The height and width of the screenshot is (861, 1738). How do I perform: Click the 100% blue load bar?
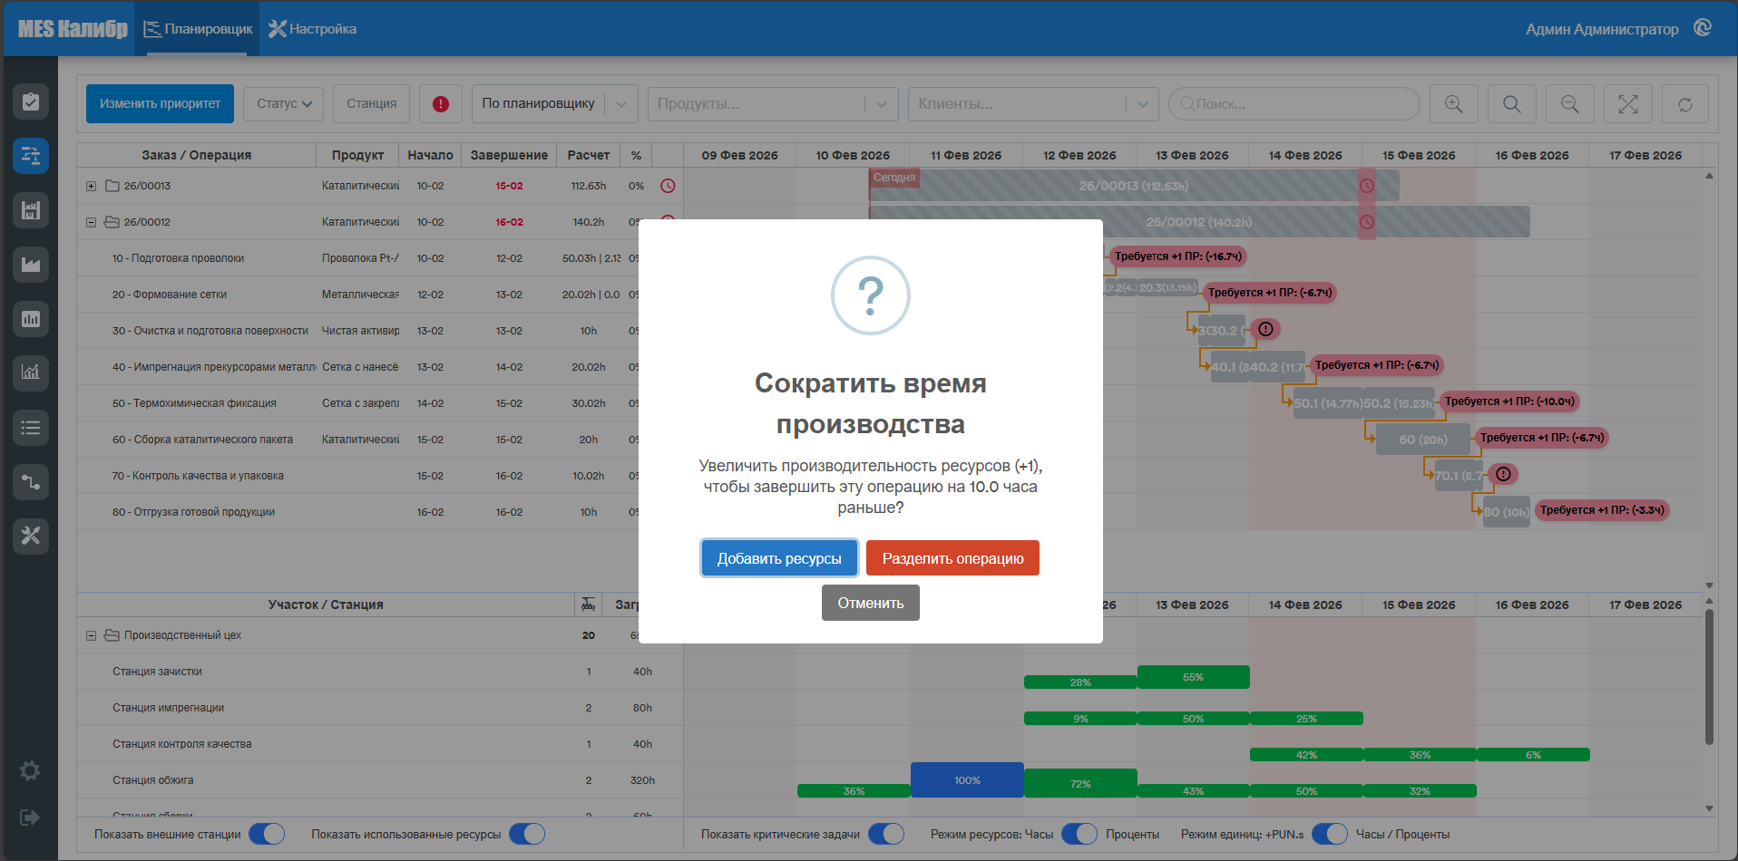point(967,779)
